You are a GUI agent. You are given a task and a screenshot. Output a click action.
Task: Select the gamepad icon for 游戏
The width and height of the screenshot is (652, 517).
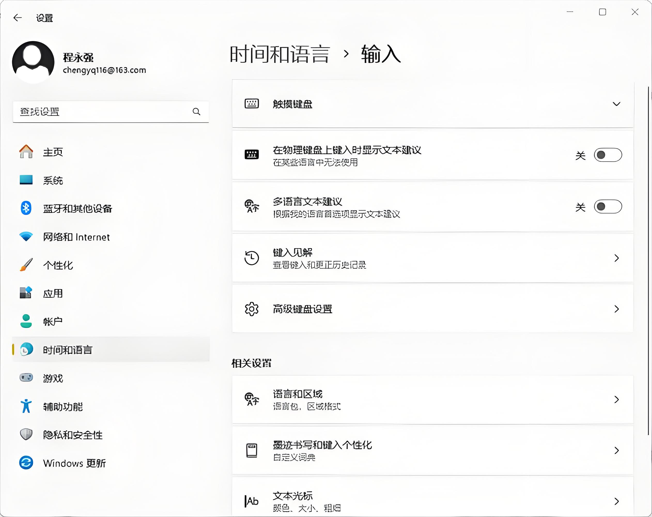[26, 377]
